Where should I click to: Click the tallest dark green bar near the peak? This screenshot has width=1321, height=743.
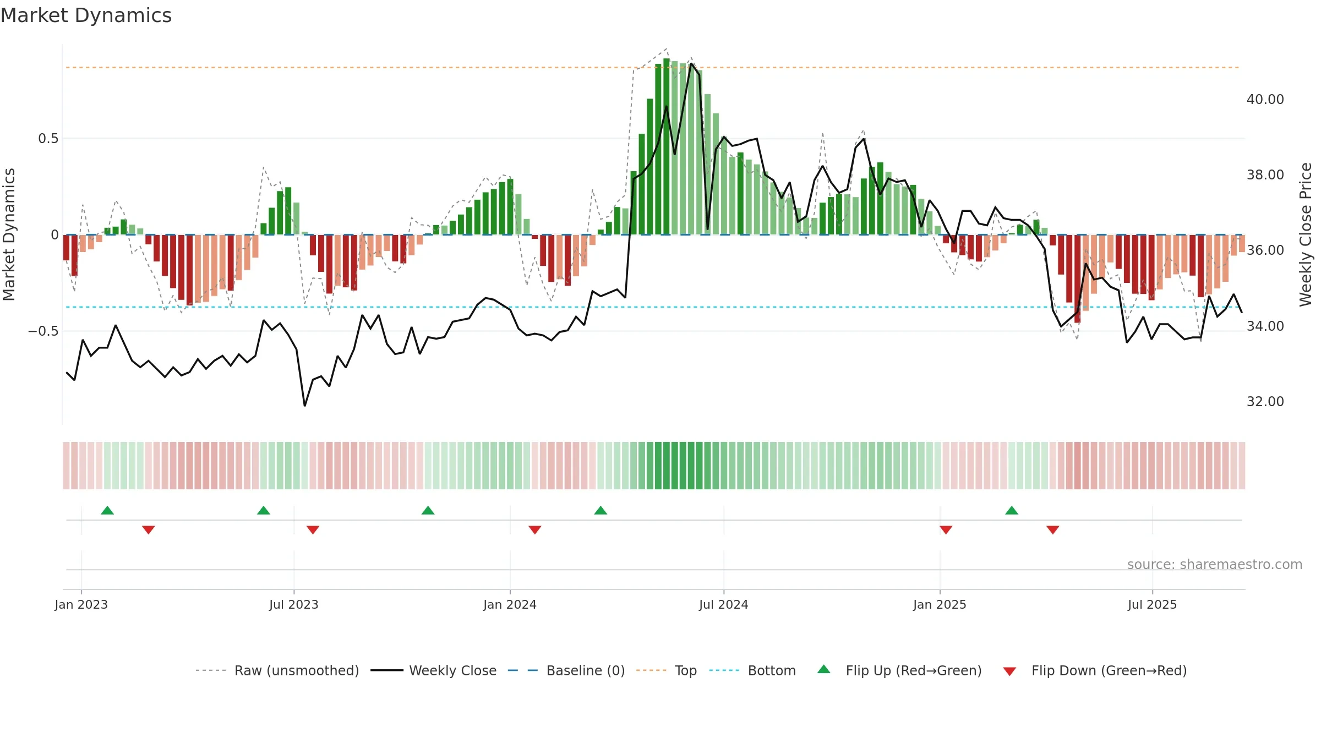click(x=667, y=146)
